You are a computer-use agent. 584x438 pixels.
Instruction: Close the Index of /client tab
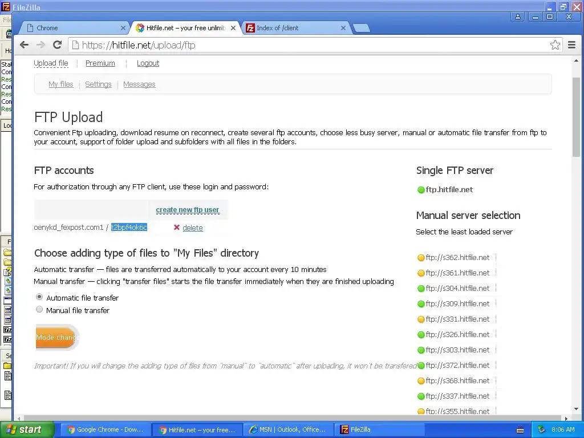343,28
